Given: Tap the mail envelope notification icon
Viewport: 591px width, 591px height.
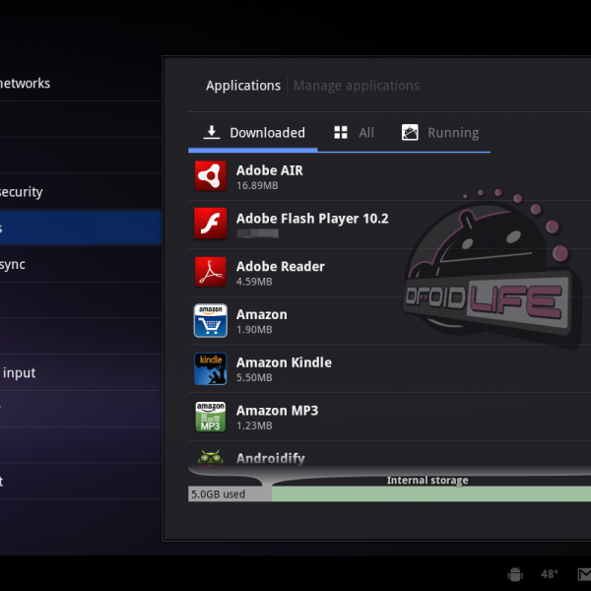Looking at the screenshot, I should (583, 574).
